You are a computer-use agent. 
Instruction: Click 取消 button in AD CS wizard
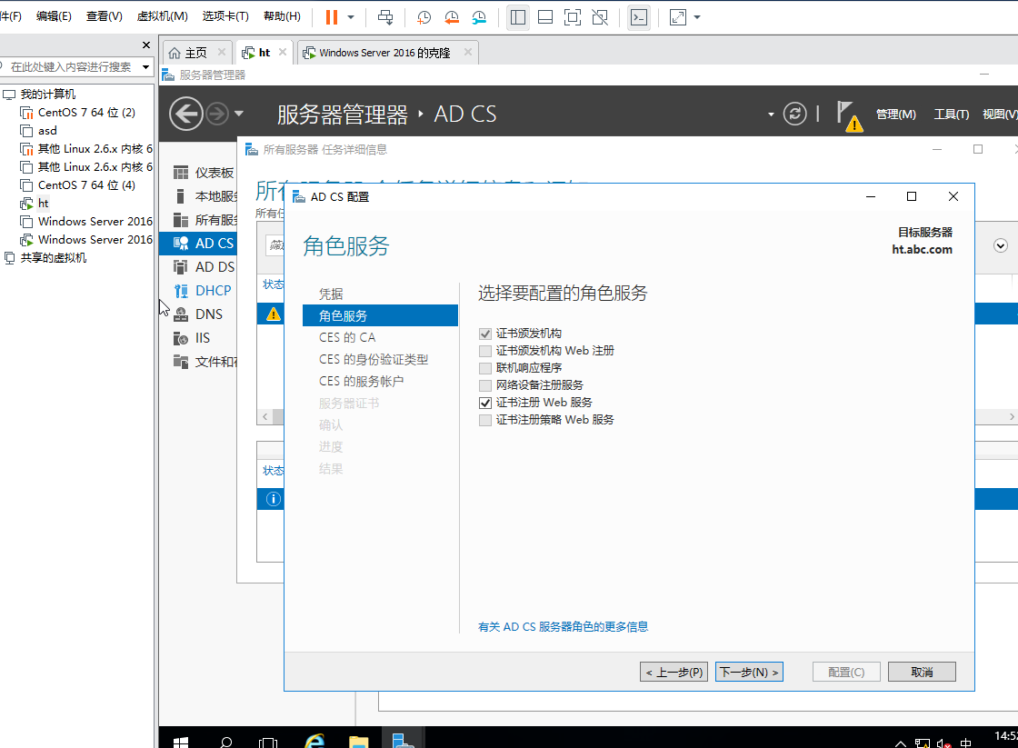(922, 672)
